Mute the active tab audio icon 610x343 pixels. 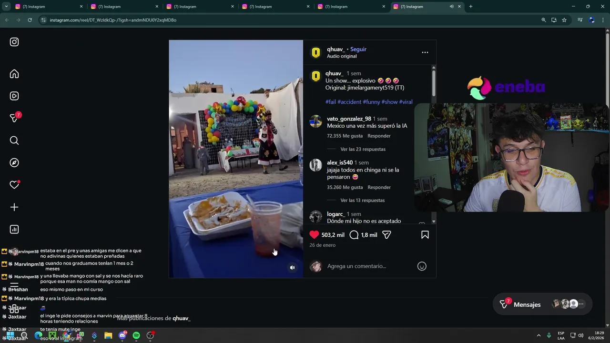[x=451, y=7]
